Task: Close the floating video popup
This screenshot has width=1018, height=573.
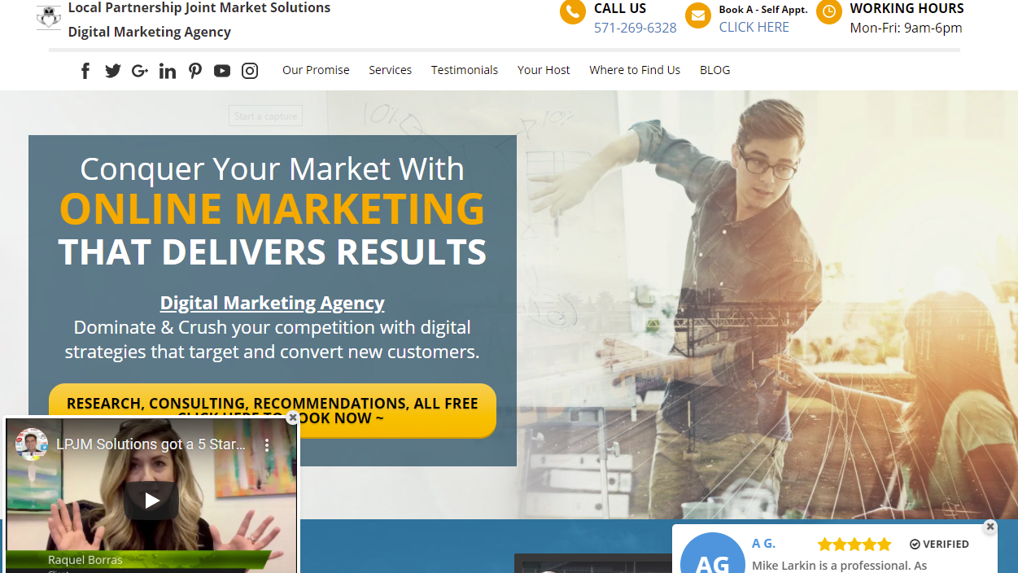Action: tap(293, 418)
